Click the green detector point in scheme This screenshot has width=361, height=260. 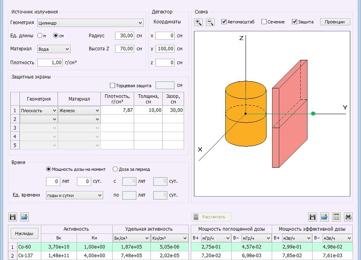coord(313,114)
